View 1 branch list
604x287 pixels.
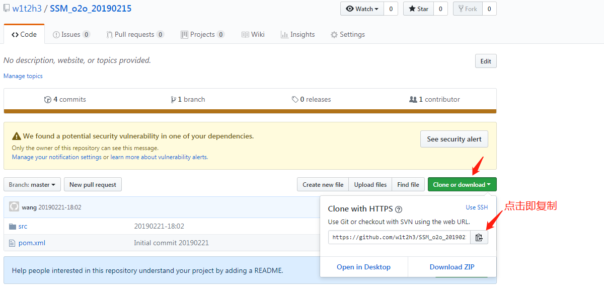tap(188, 99)
